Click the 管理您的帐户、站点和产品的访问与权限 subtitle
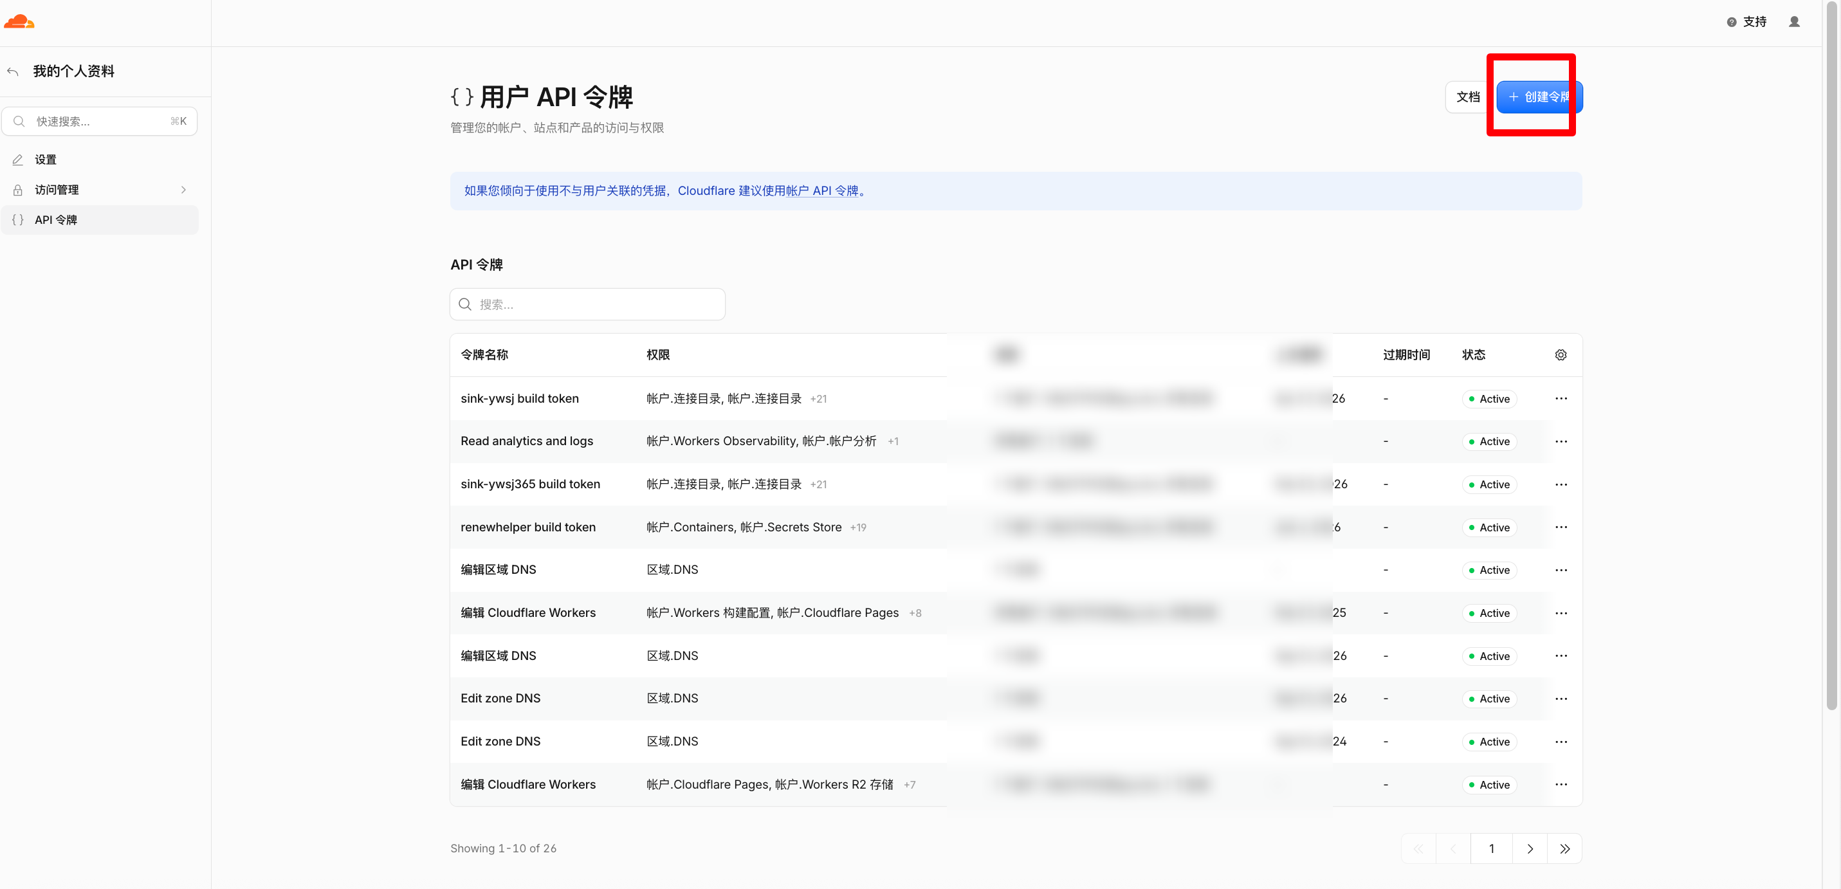Screen dimensions: 1841x889 (x=556, y=128)
